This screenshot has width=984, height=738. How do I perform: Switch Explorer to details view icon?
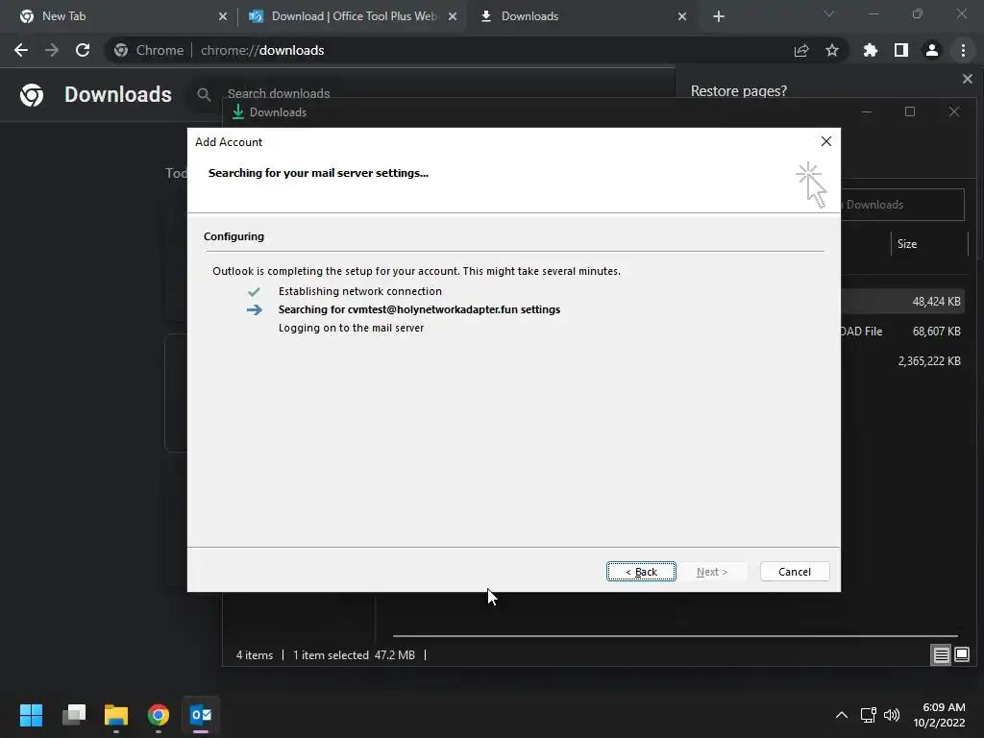pyautogui.click(x=941, y=655)
